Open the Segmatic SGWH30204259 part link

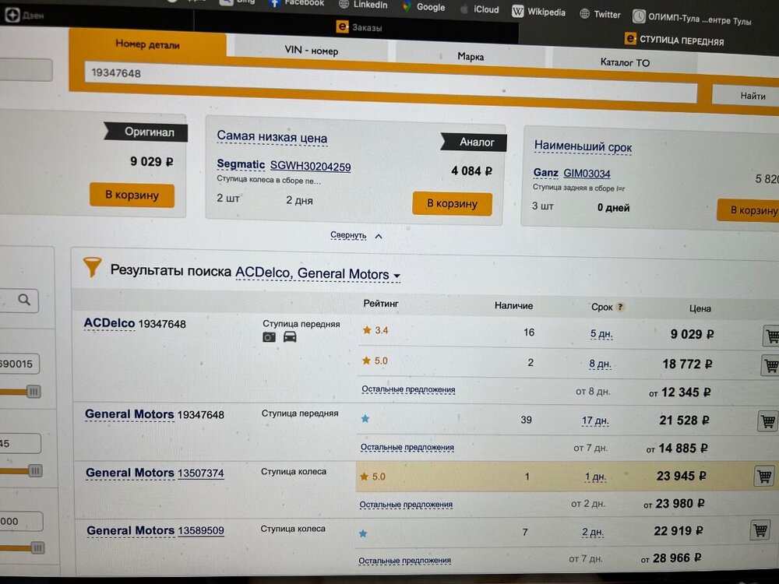click(x=310, y=166)
